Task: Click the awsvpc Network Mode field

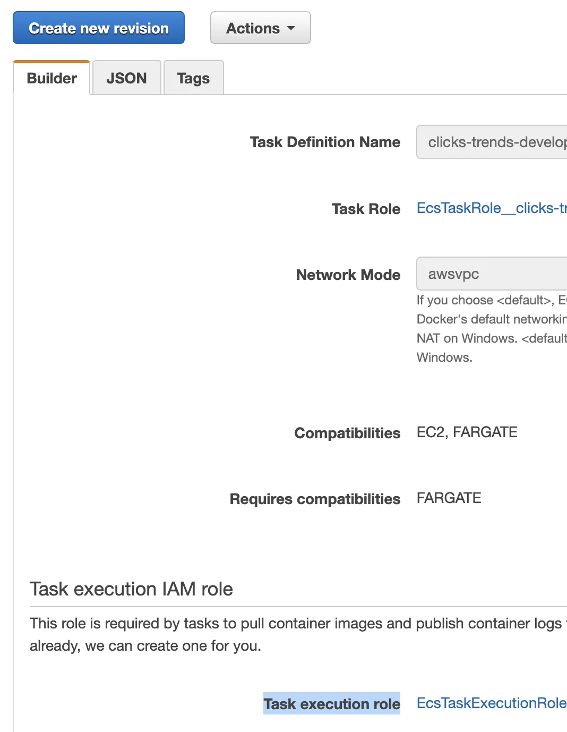Action: tap(492, 274)
